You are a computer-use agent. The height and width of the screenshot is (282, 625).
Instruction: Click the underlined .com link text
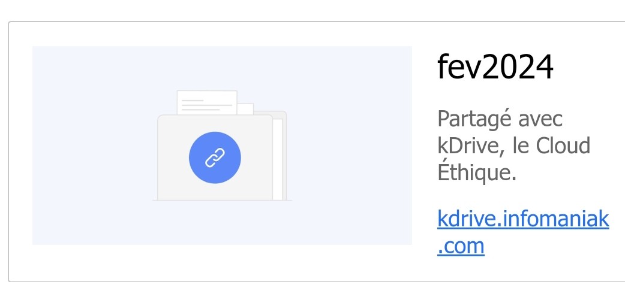[x=461, y=246]
